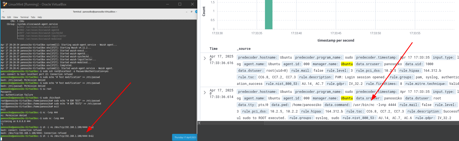Screen dimensions: 459x141
Task: Open the Terminal menu in menu bar
Action: 24,17
